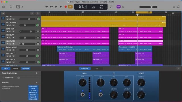The width and height of the screenshot is (182, 102).
Task: Toggle the yellow Cycle loop button
Action: 70,7
